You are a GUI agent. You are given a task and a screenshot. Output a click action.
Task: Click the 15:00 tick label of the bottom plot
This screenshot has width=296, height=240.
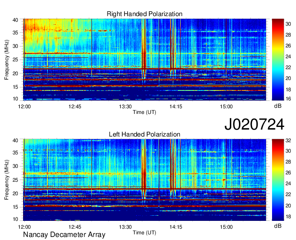click(x=226, y=227)
